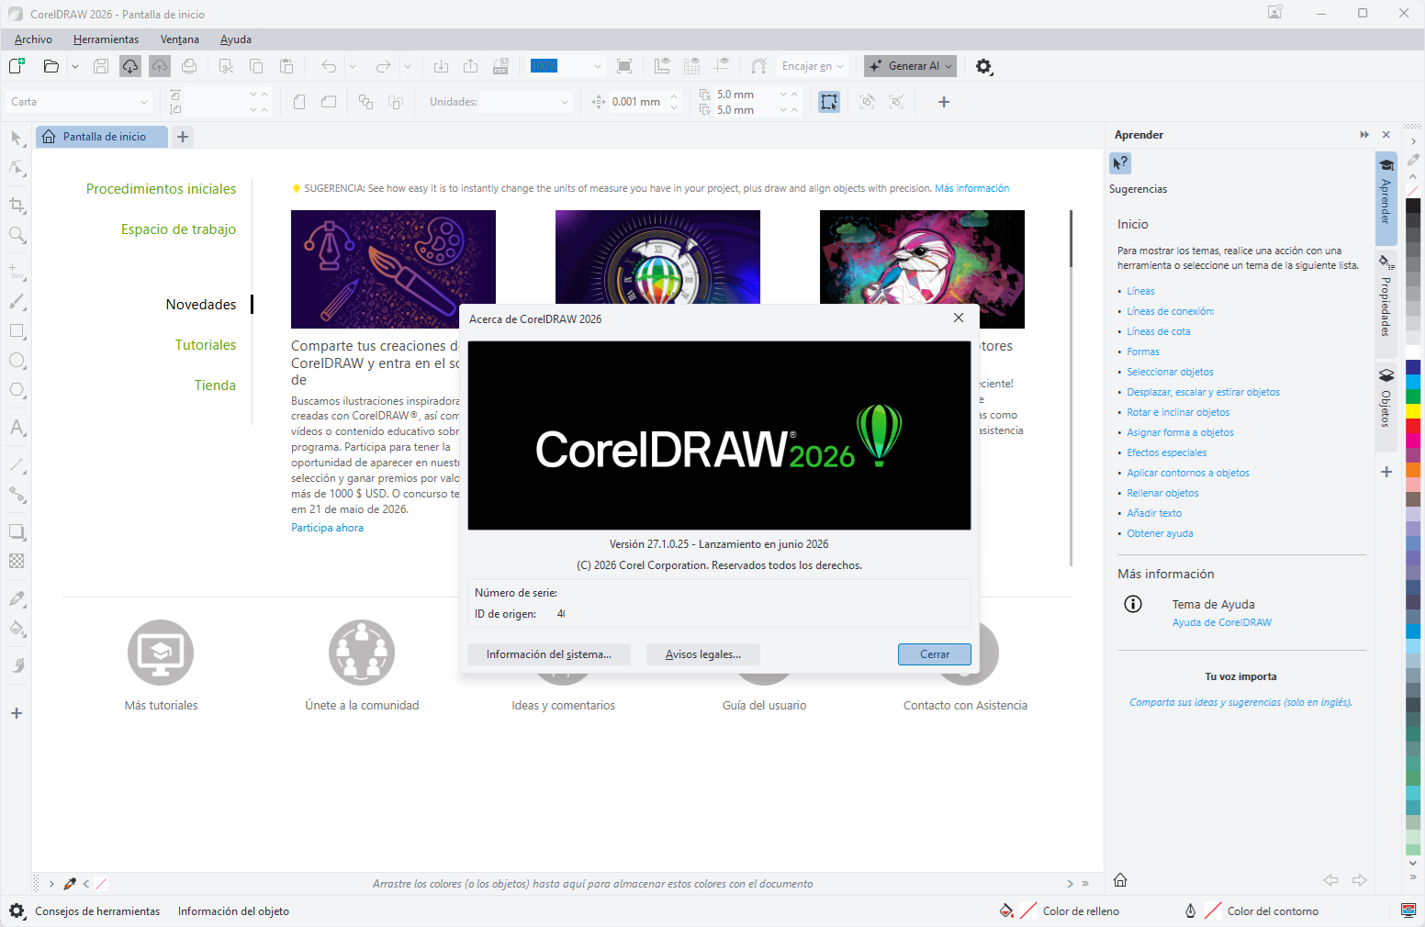Select the Text tool
The height and width of the screenshot is (927, 1425).
(17, 428)
